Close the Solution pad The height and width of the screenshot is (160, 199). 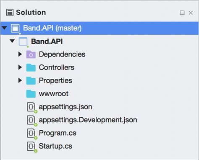191,13
